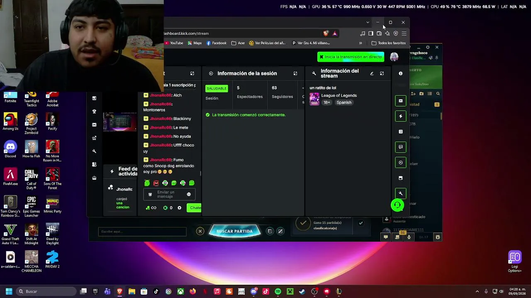This screenshot has height=298, width=531.
Task: Expand the Información del stream panel
Action: [382, 74]
